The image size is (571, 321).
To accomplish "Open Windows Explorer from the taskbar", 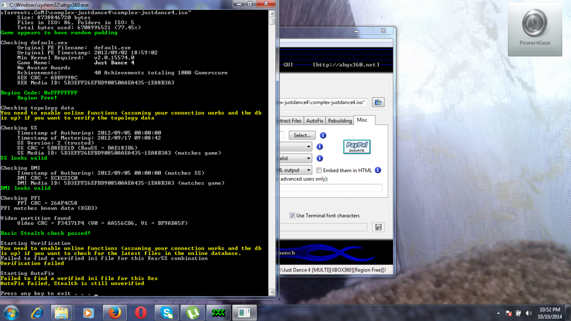I will [x=62, y=312].
